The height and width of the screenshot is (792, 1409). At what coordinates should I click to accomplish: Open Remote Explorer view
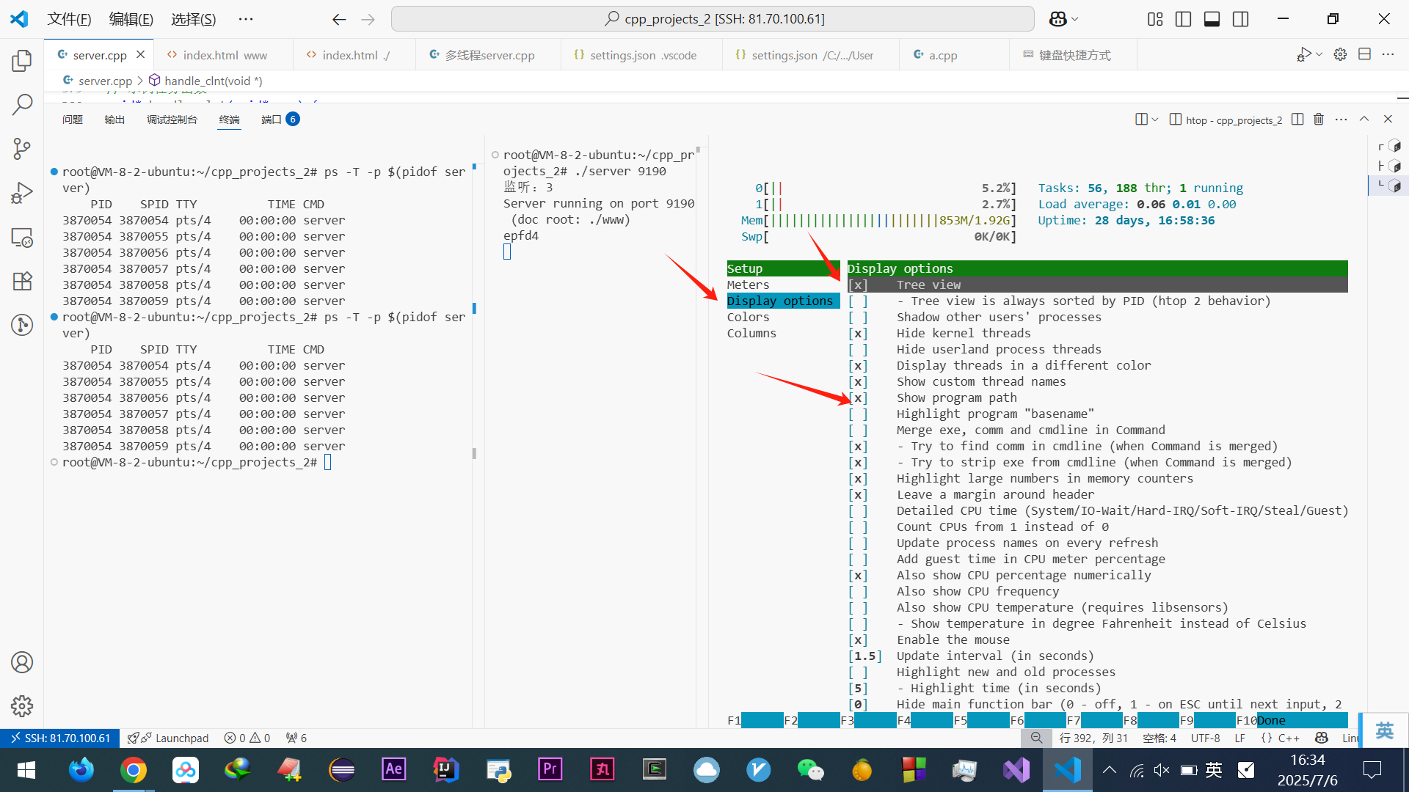point(22,238)
